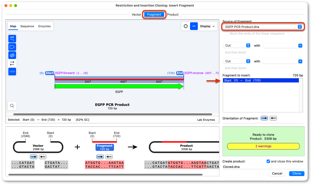Screen dimensions: 311x184
Task: Open the first Cut action dropdown
Action: (x=237, y=45)
